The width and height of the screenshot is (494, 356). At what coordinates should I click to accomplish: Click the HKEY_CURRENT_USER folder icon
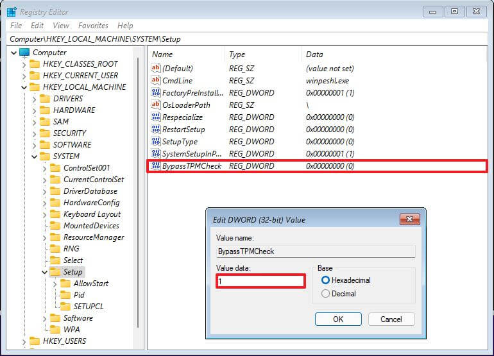tap(35, 76)
